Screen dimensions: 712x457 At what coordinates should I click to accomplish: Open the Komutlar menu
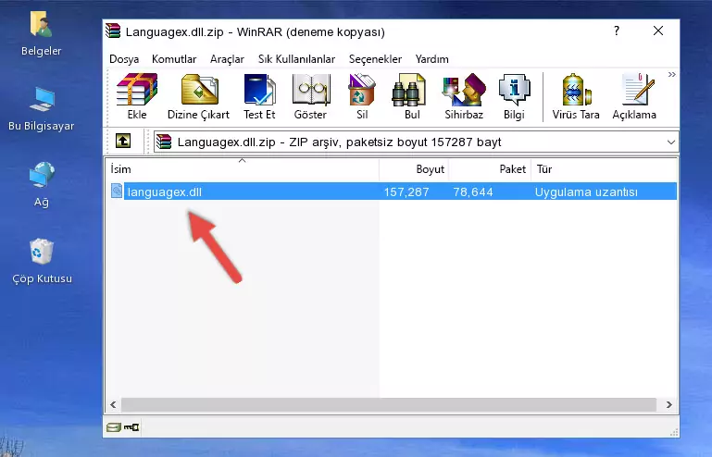pos(174,59)
